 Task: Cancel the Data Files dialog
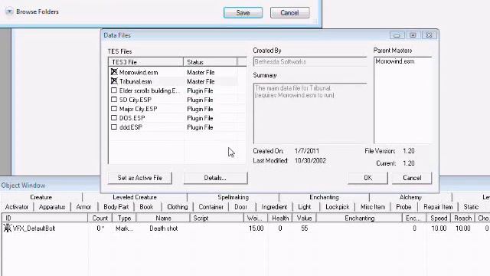(412, 178)
